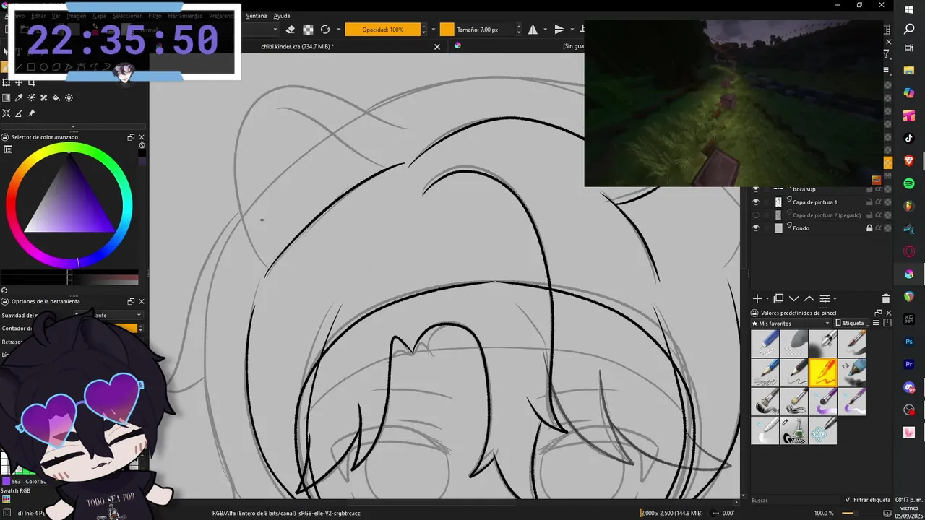Expand the add layer options arrow
This screenshot has height=520, width=925.
pos(767,298)
